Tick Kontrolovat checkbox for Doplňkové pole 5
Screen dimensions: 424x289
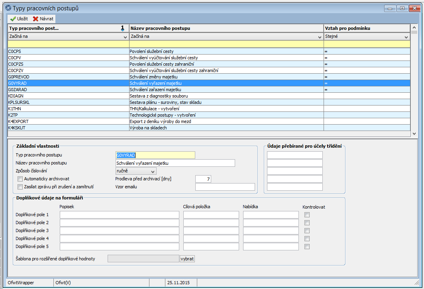coord(307,247)
